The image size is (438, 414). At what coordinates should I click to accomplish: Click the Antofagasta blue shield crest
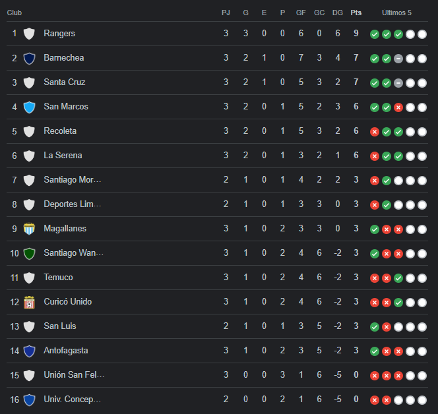coord(29,351)
